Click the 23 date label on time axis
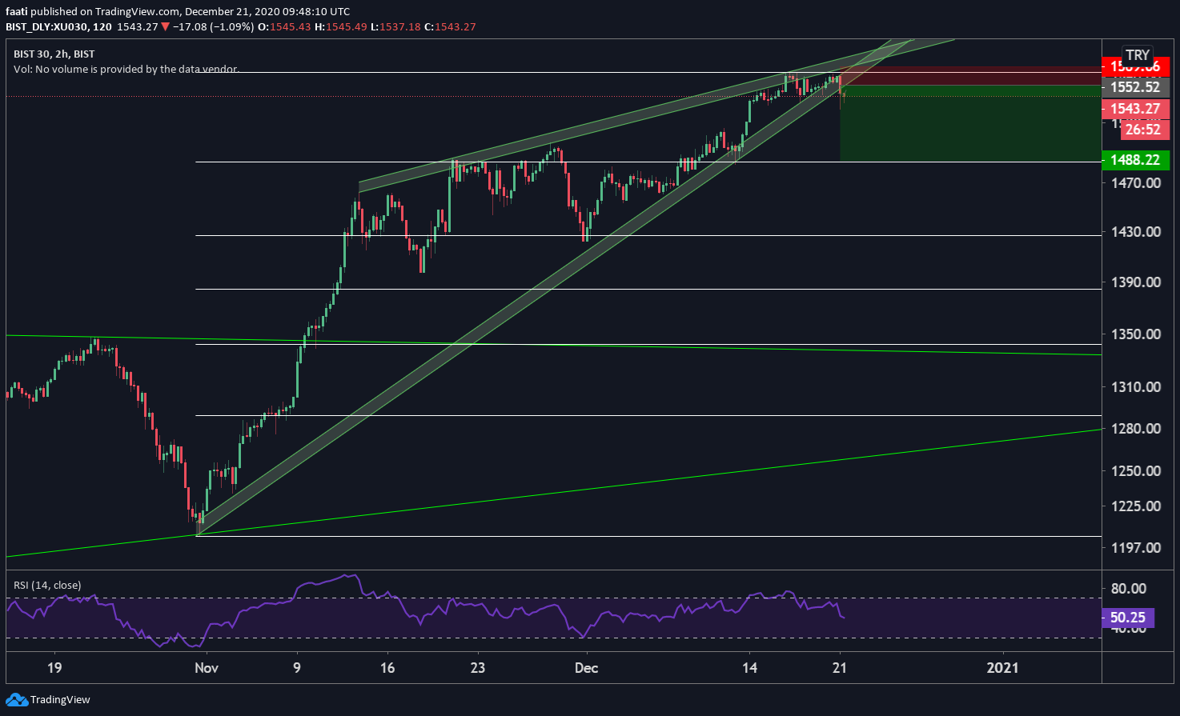This screenshot has height=716, width=1180. (x=478, y=668)
